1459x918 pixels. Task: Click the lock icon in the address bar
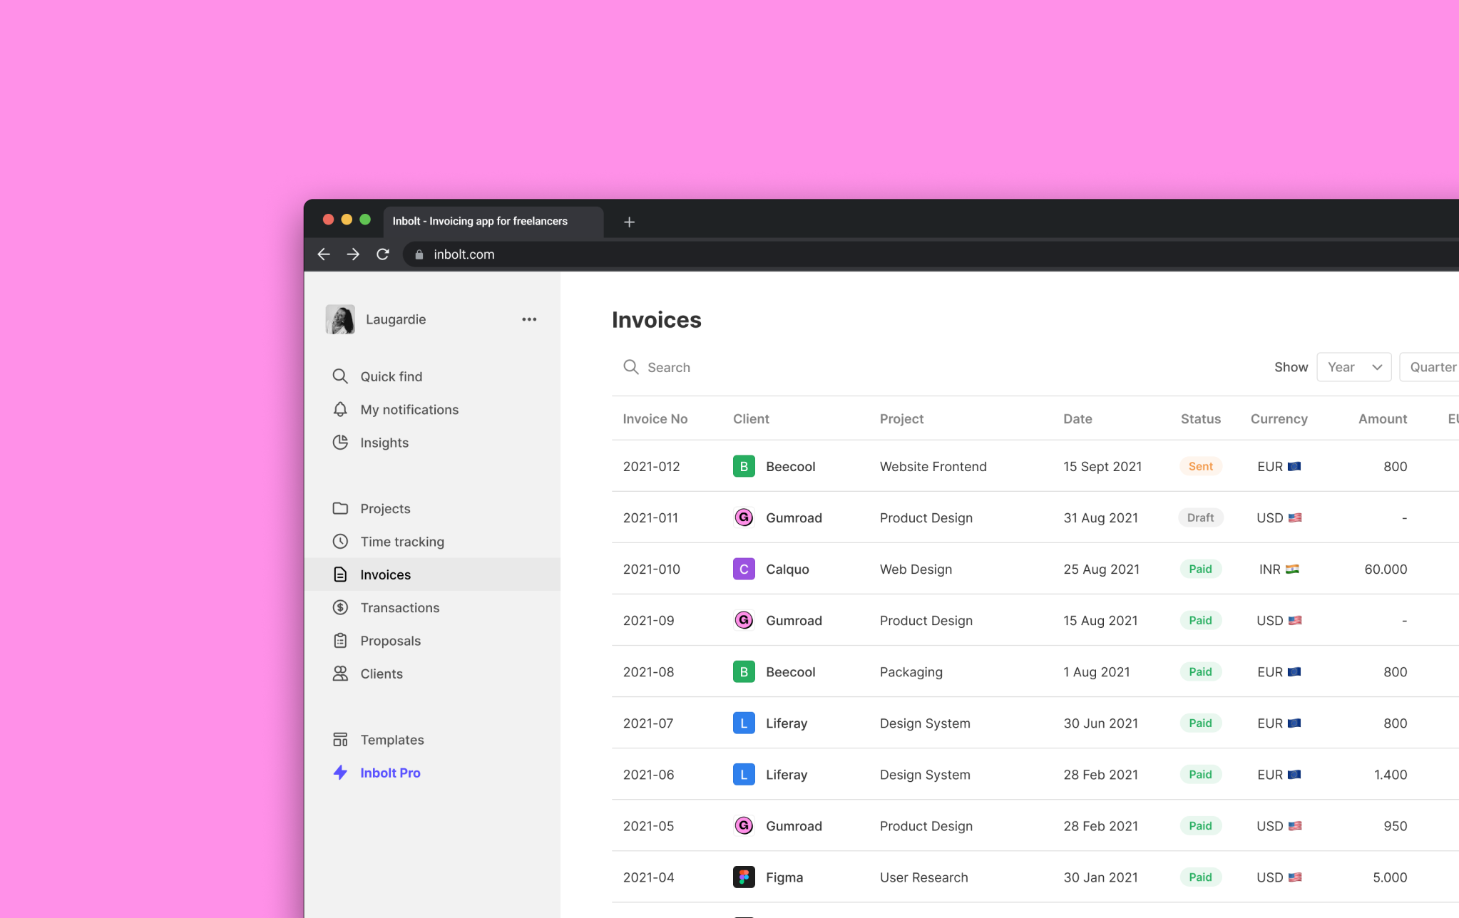[x=419, y=254]
